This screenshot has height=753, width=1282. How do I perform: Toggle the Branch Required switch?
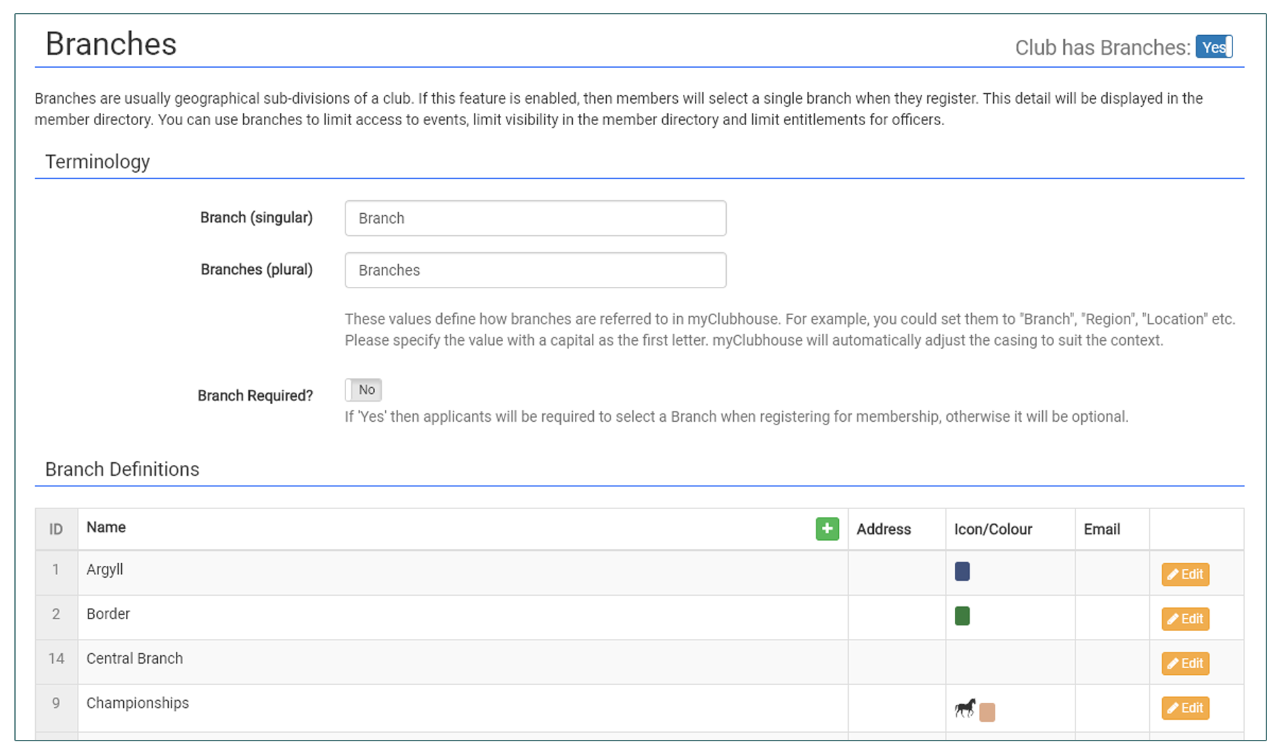pyautogui.click(x=363, y=390)
